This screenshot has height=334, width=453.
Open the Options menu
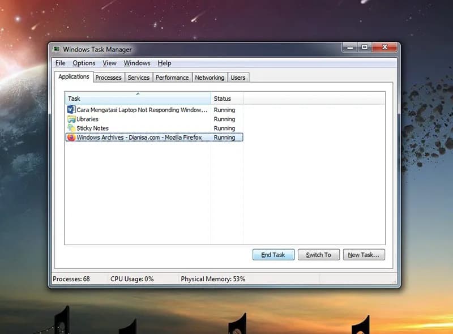point(84,63)
